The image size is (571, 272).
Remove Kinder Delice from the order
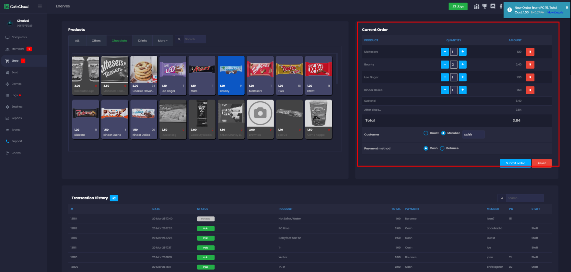pyautogui.click(x=530, y=90)
